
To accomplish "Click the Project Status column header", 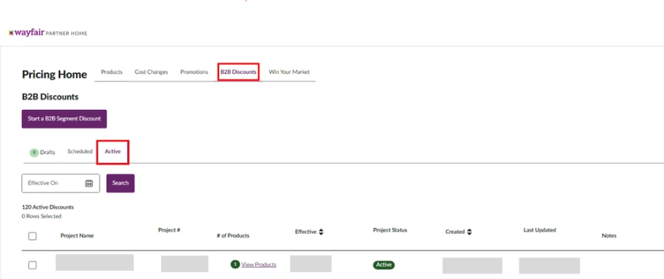I will click(x=390, y=230).
